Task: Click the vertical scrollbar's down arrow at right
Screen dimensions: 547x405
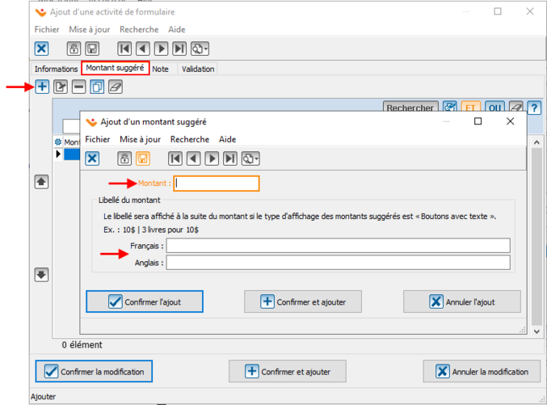Action: click(536, 330)
